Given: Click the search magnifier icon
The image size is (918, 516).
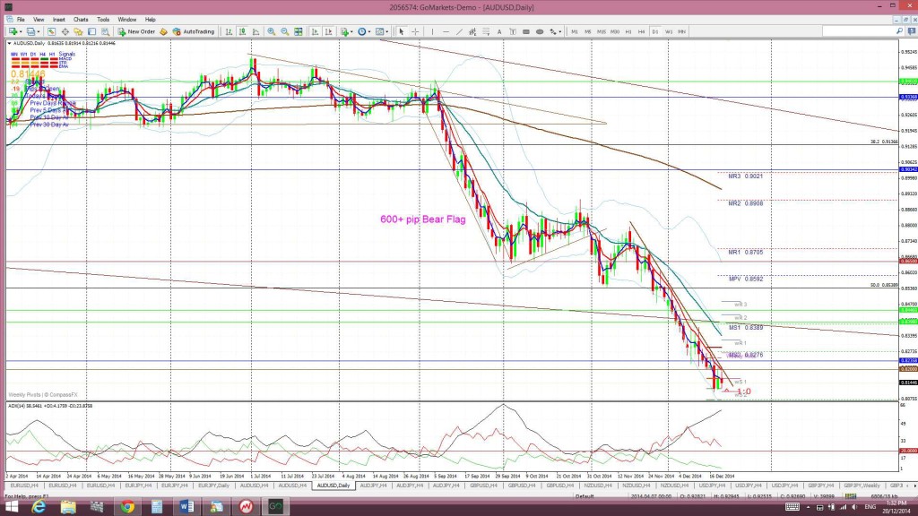Looking at the screenshot, I should 899,31.
